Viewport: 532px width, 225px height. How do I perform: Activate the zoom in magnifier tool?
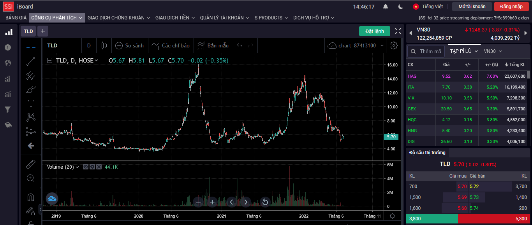pyautogui.click(x=31, y=178)
